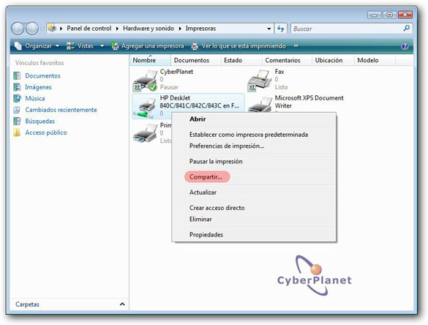Select the CyberPlanet printer name text
Viewport: 428px width, 325px height.
click(x=176, y=72)
